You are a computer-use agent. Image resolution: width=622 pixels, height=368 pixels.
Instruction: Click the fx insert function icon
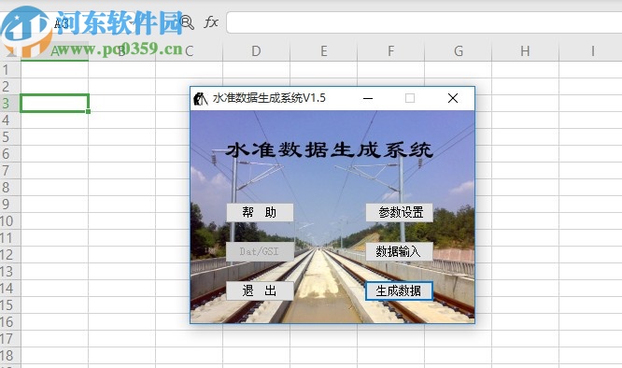pyautogui.click(x=211, y=21)
